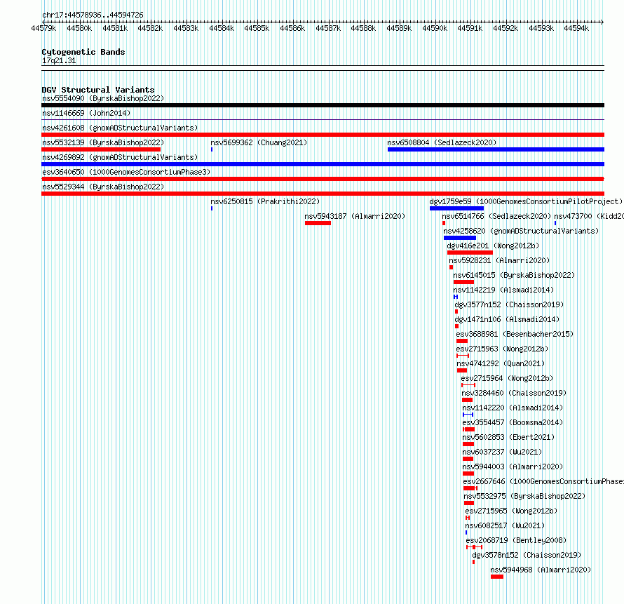Click blue bar of nsv6508804 (Sedlazeck2020)

coord(496,149)
